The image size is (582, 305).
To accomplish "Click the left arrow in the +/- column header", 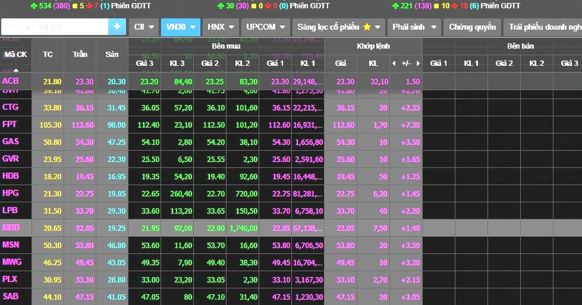I will tap(393, 63).
